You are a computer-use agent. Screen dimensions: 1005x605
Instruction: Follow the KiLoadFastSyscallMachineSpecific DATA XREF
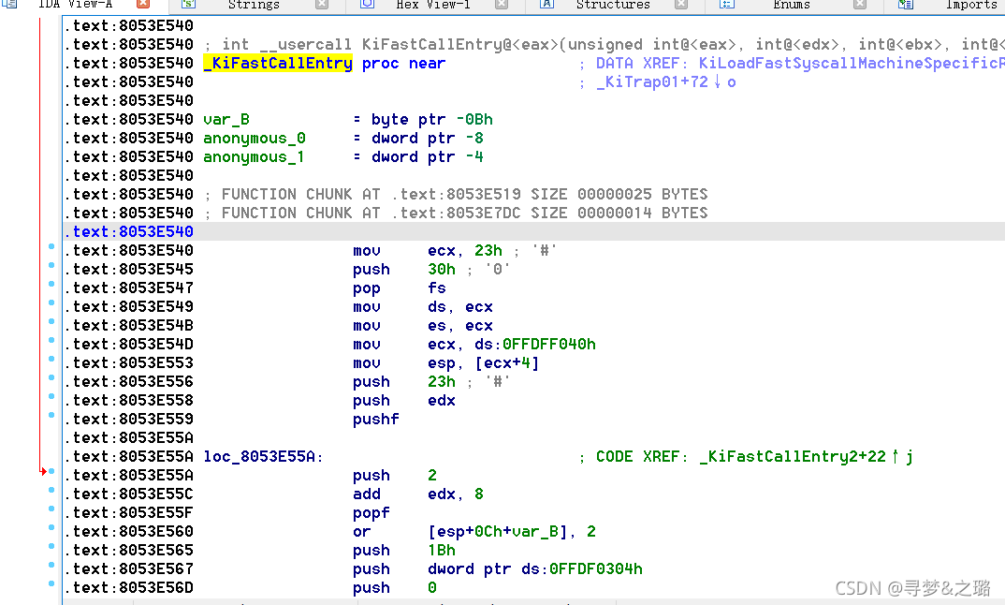(852, 63)
